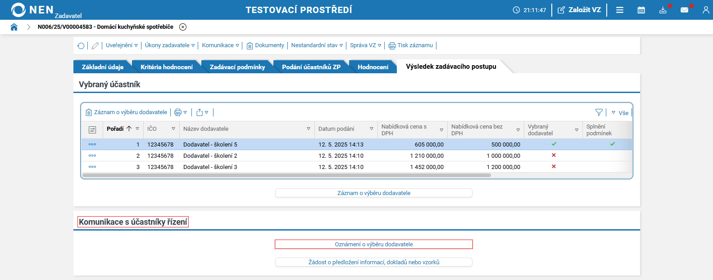Switch to Hodnocení tab

(373, 67)
